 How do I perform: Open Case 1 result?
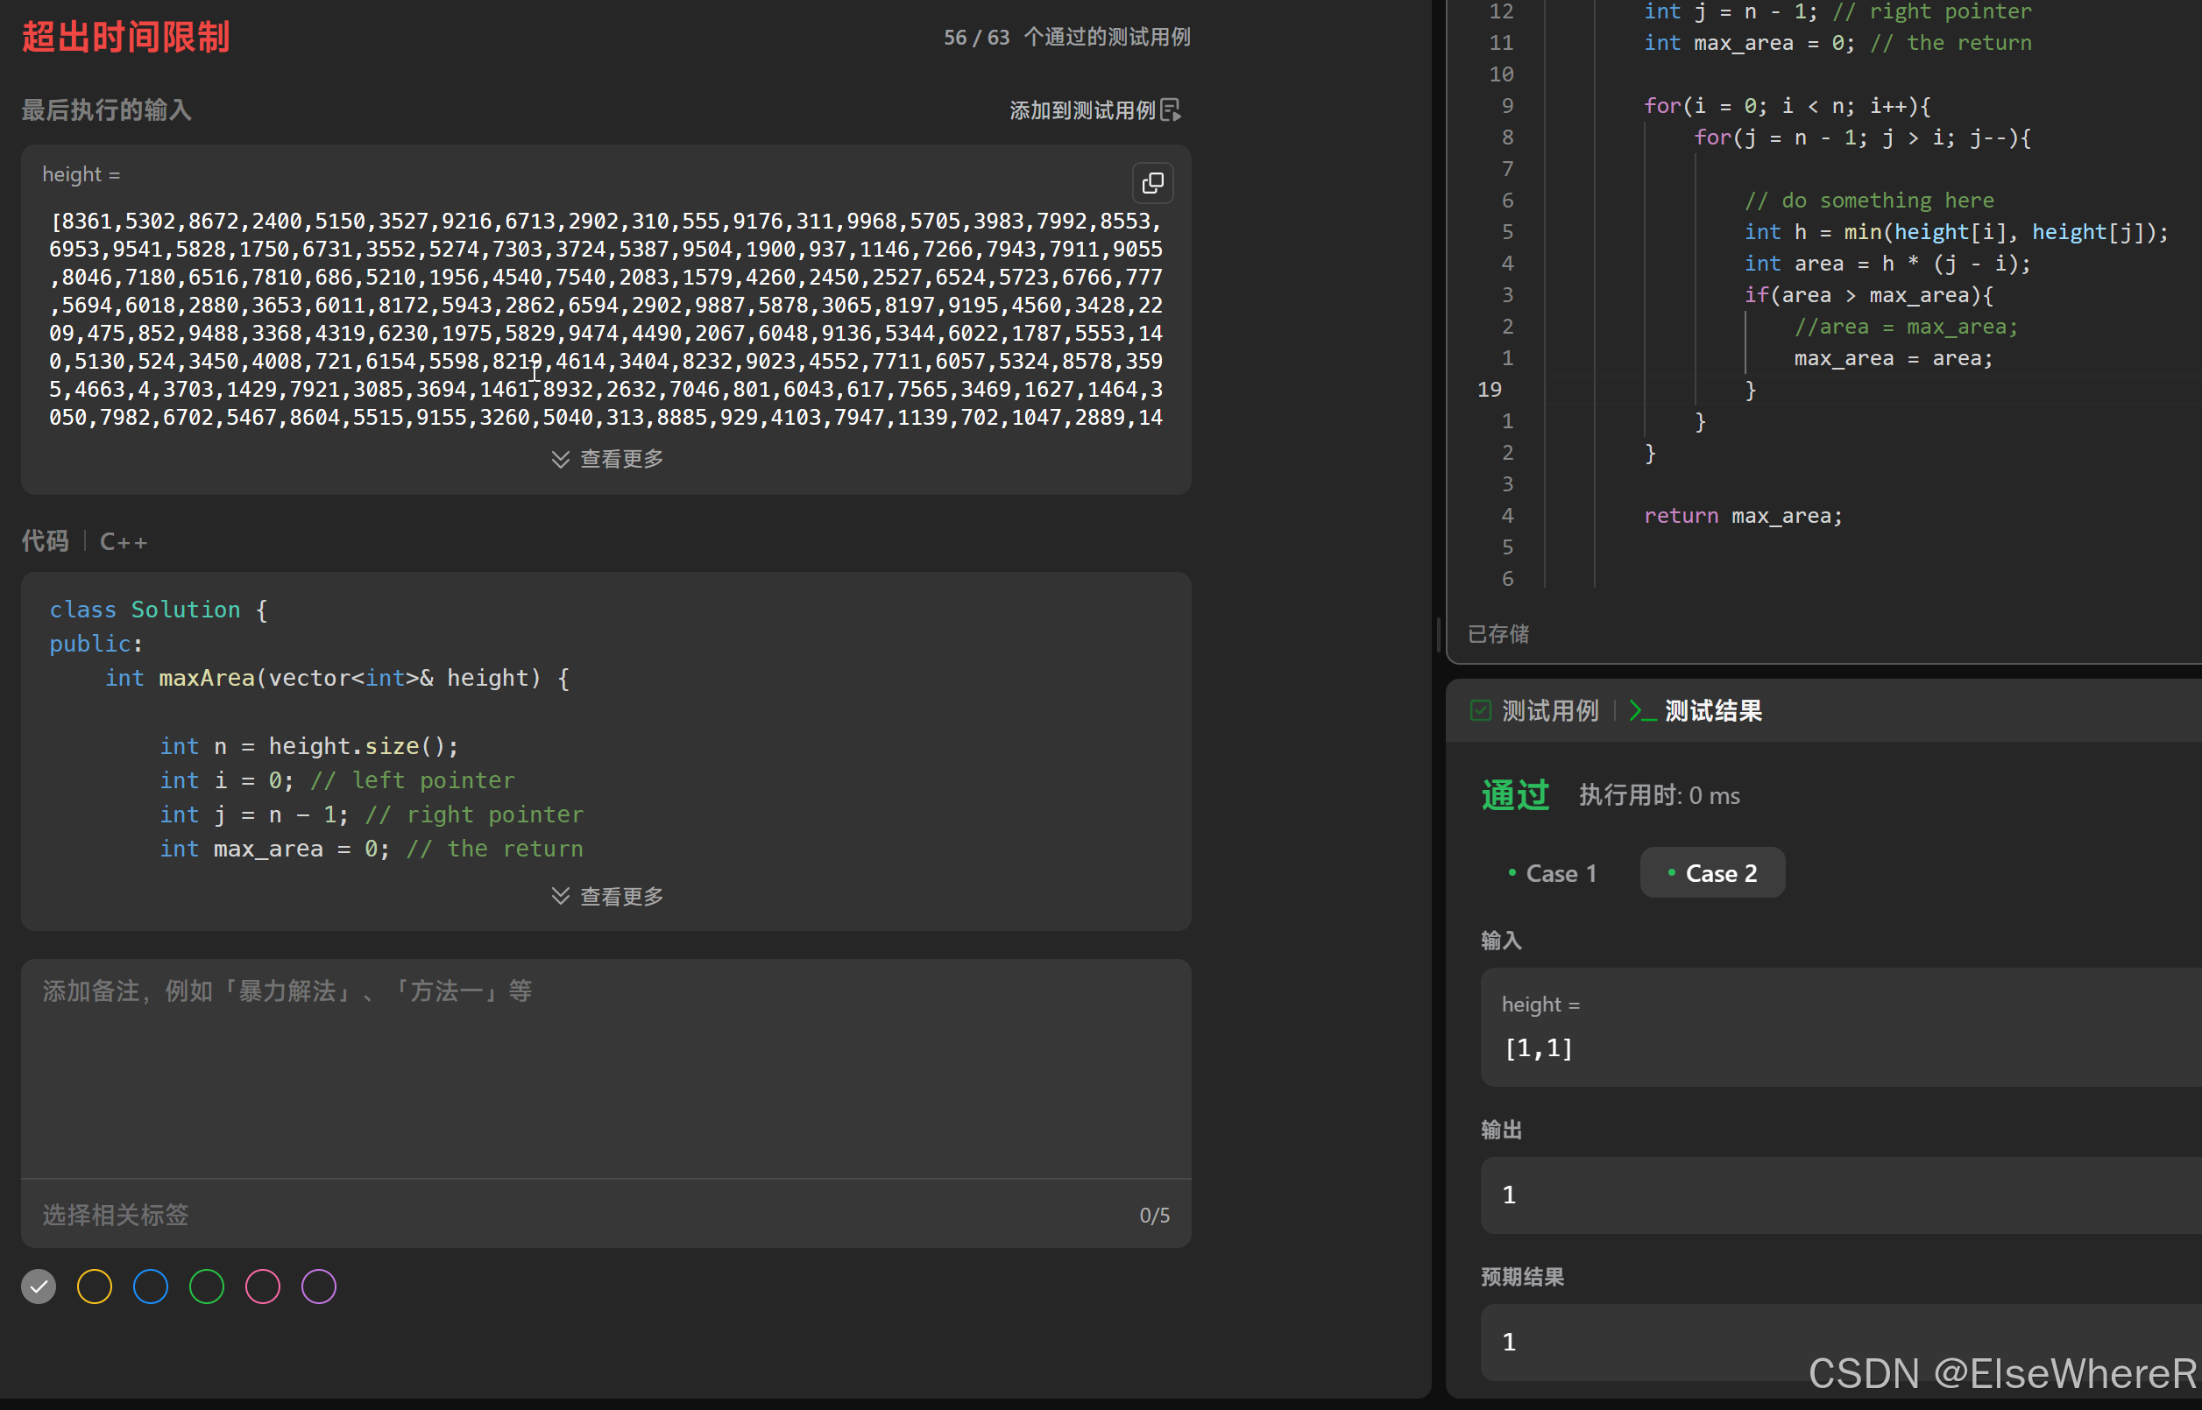click(1553, 873)
